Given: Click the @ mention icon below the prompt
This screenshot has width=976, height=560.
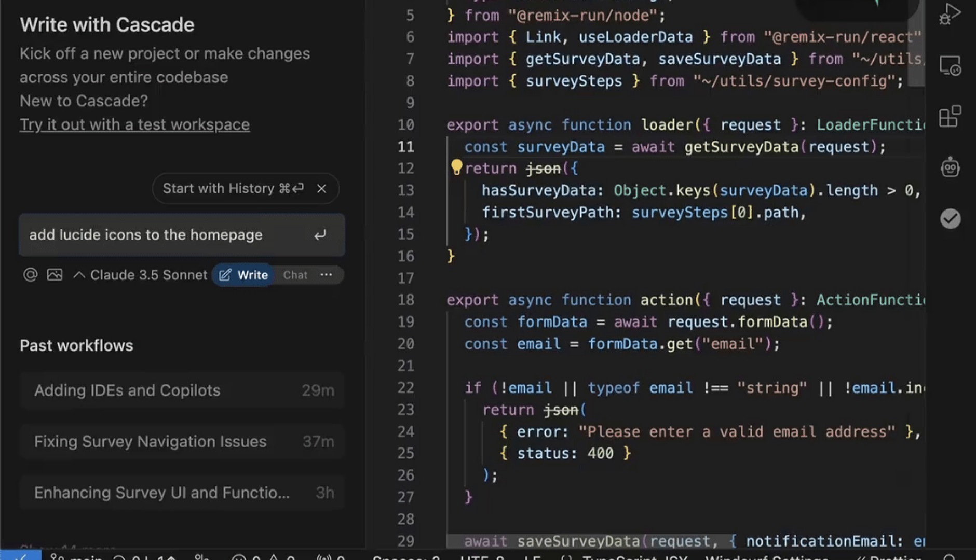Looking at the screenshot, I should pyautogui.click(x=31, y=275).
